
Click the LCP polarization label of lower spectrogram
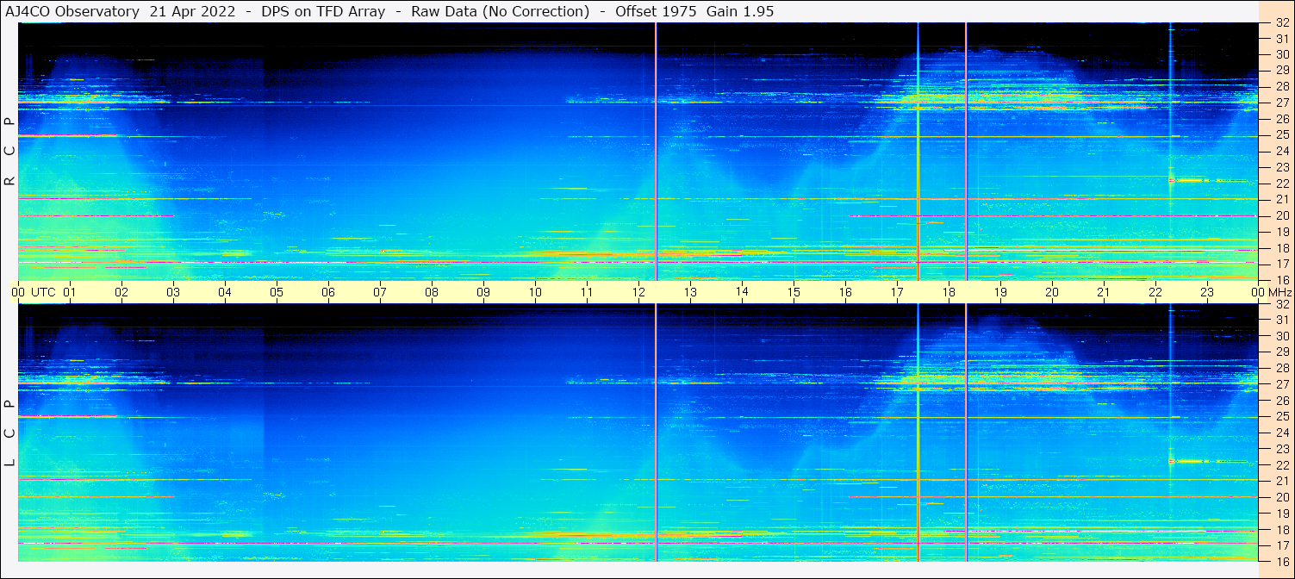(x=9, y=433)
